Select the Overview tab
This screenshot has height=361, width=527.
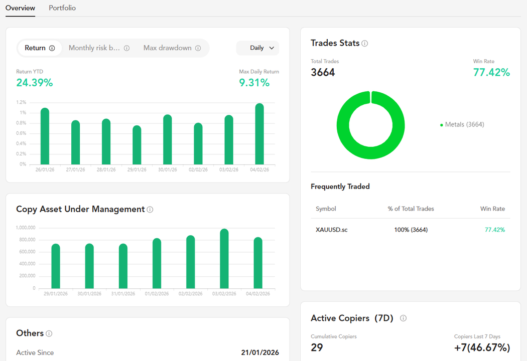point(20,8)
